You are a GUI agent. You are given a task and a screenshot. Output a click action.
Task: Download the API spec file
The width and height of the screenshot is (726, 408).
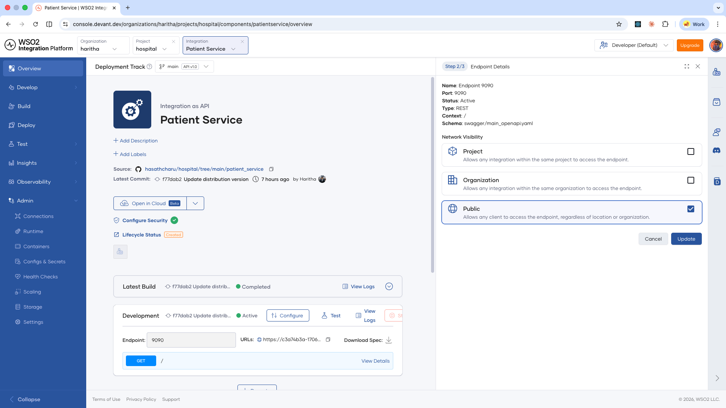click(x=388, y=340)
